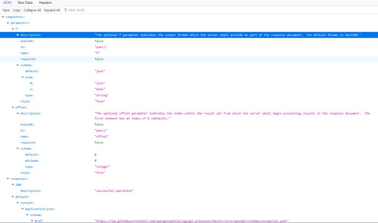The height and width of the screenshot is (223, 378).
Task: Select the value "string"
Action: [x=102, y=95]
